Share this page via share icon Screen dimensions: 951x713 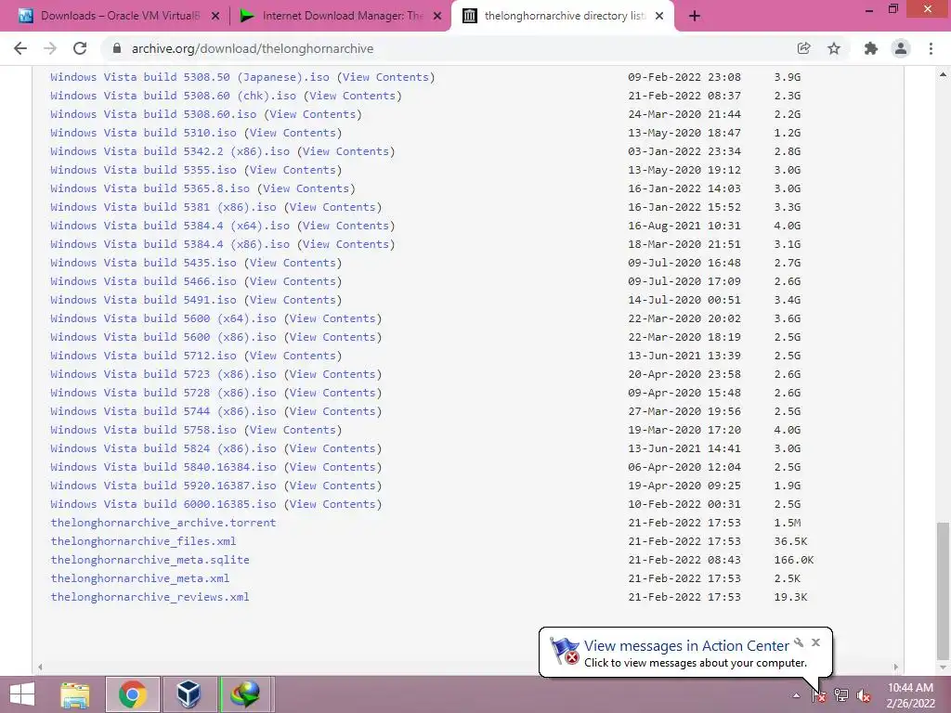click(x=803, y=48)
